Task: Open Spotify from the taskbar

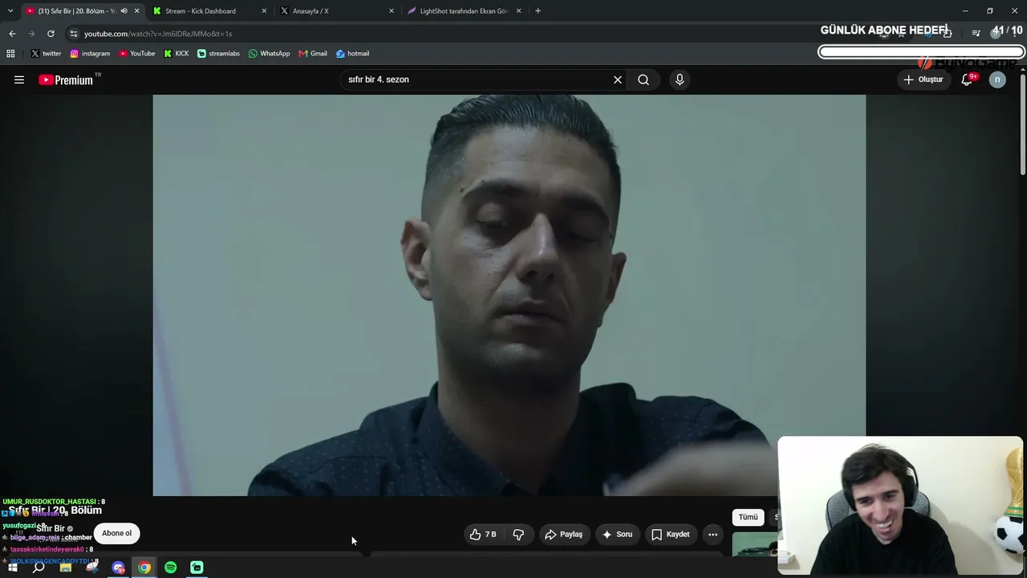Action: 171,568
